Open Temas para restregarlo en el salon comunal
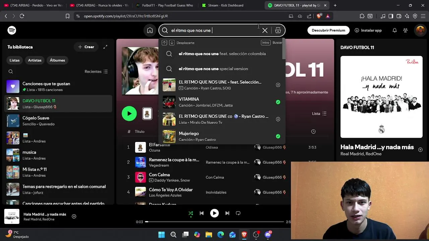 [x=59, y=189]
